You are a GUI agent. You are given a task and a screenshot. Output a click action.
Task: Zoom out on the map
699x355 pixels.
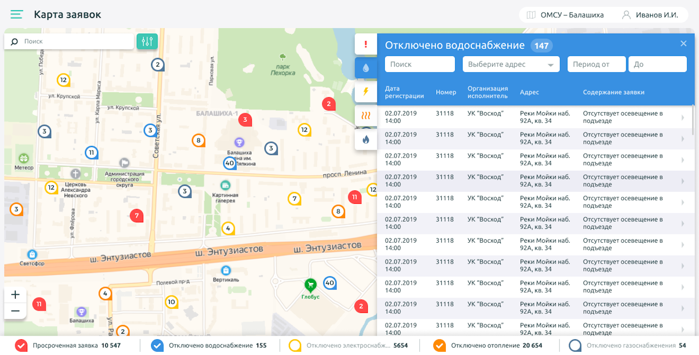[15, 311]
